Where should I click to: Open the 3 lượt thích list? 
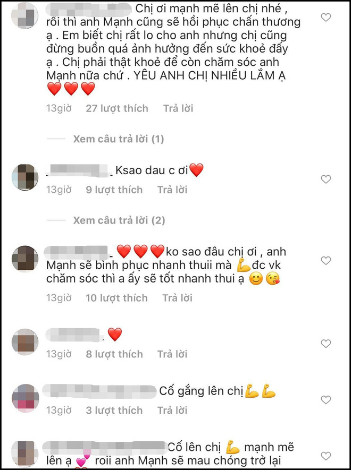coord(114,411)
